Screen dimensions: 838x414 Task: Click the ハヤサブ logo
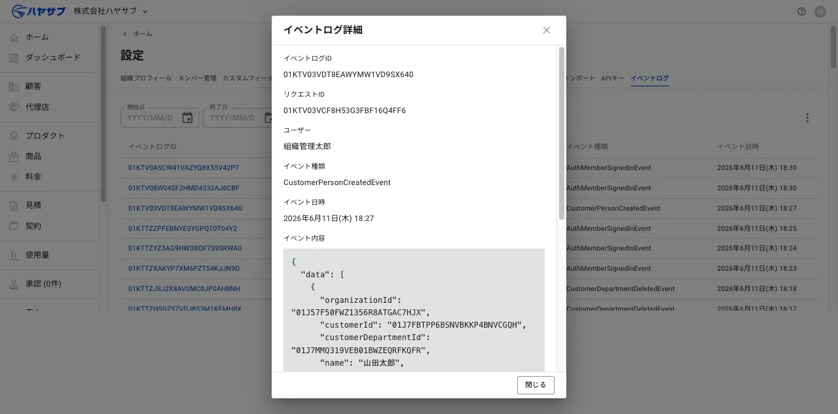pos(37,11)
